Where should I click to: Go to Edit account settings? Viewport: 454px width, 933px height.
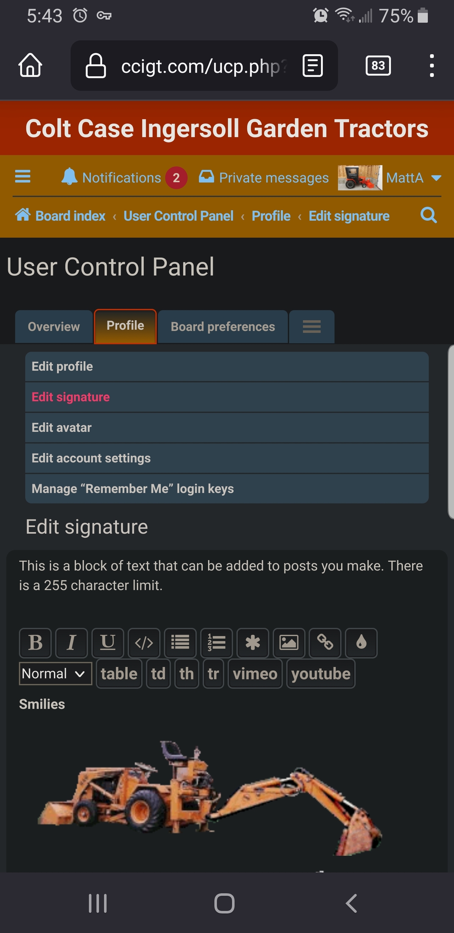click(91, 458)
